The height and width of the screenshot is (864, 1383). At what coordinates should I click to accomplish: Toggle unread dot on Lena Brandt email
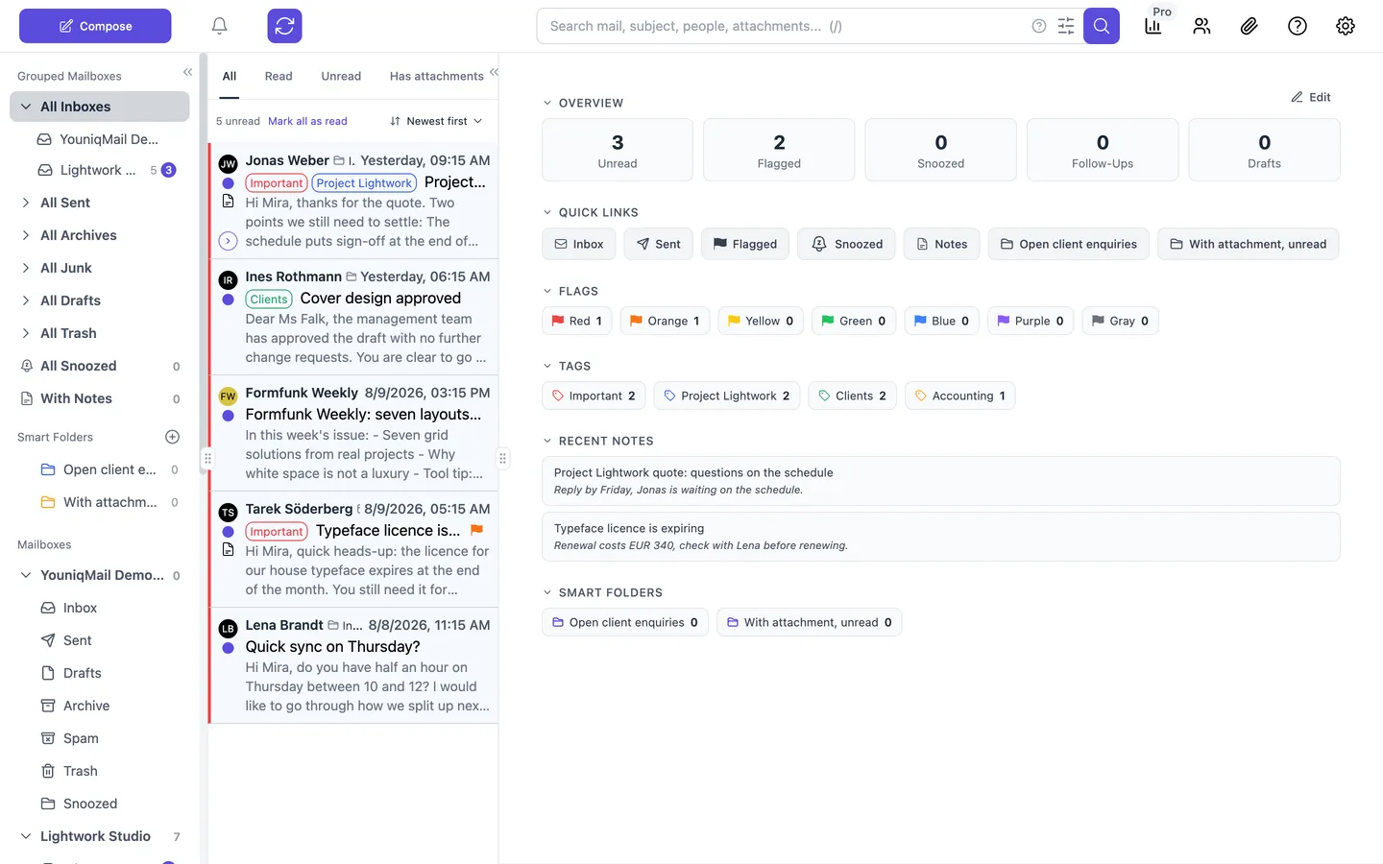click(228, 648)
